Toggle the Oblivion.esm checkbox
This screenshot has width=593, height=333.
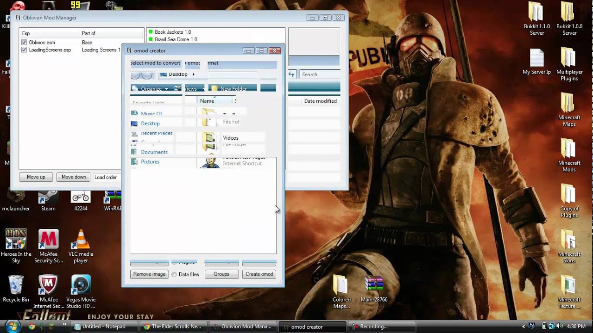point(24,43)
